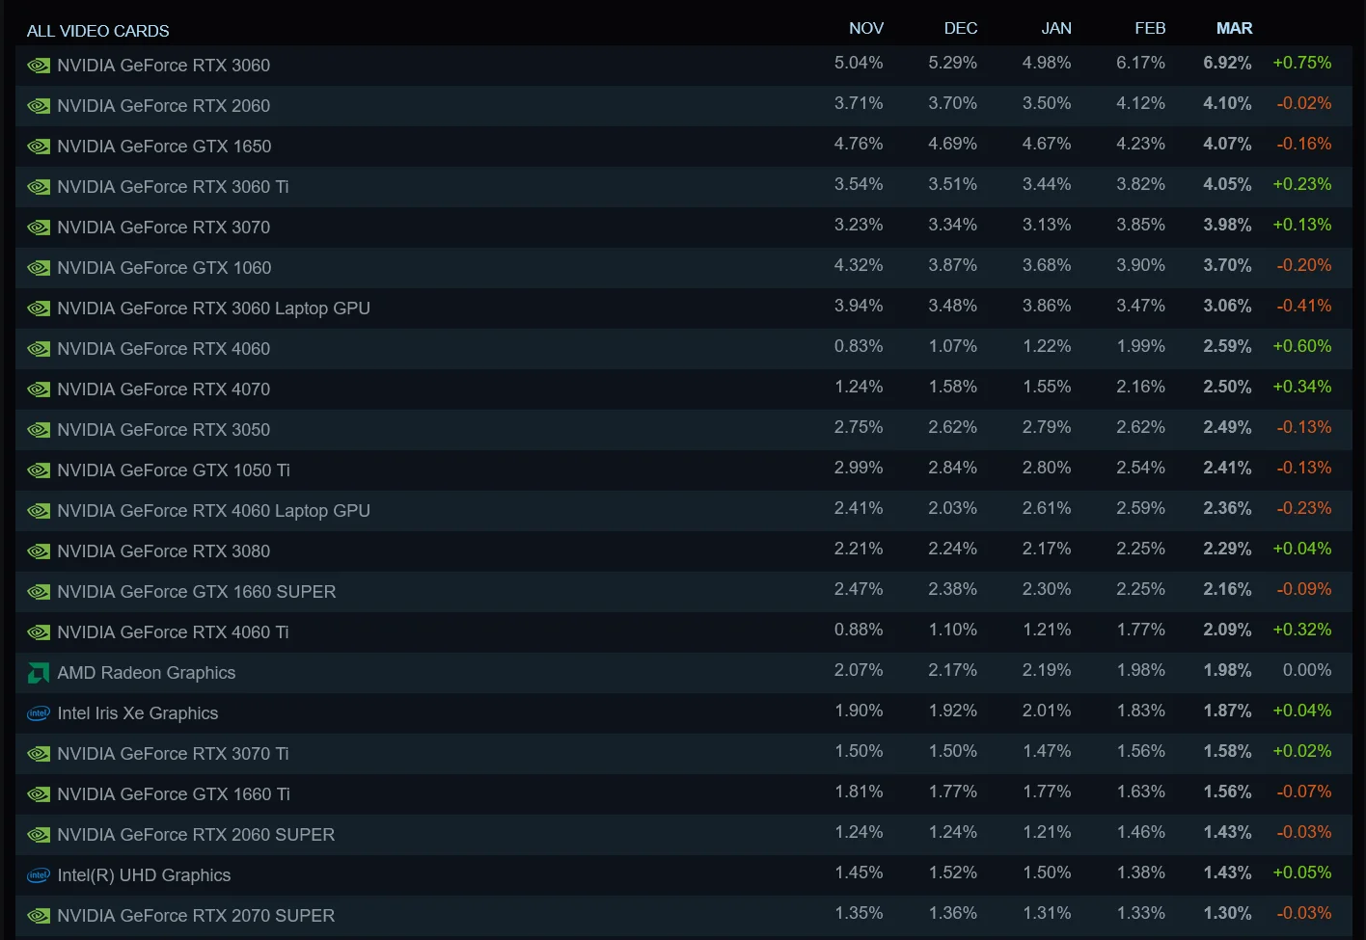Click the NVIDIA logo beside GTX 1060
Image resolution: width=1366 pixels, height=940 pixels.
coord(39,268)
